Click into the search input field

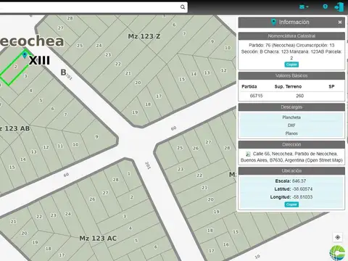click(x=89, y=7)
